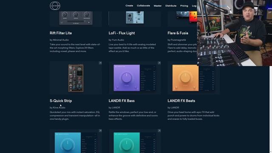Open the orange LANDR FX Beats thumbnail
Image resolution: width=272 pixels, height=153 pixels.
[193, 78]
